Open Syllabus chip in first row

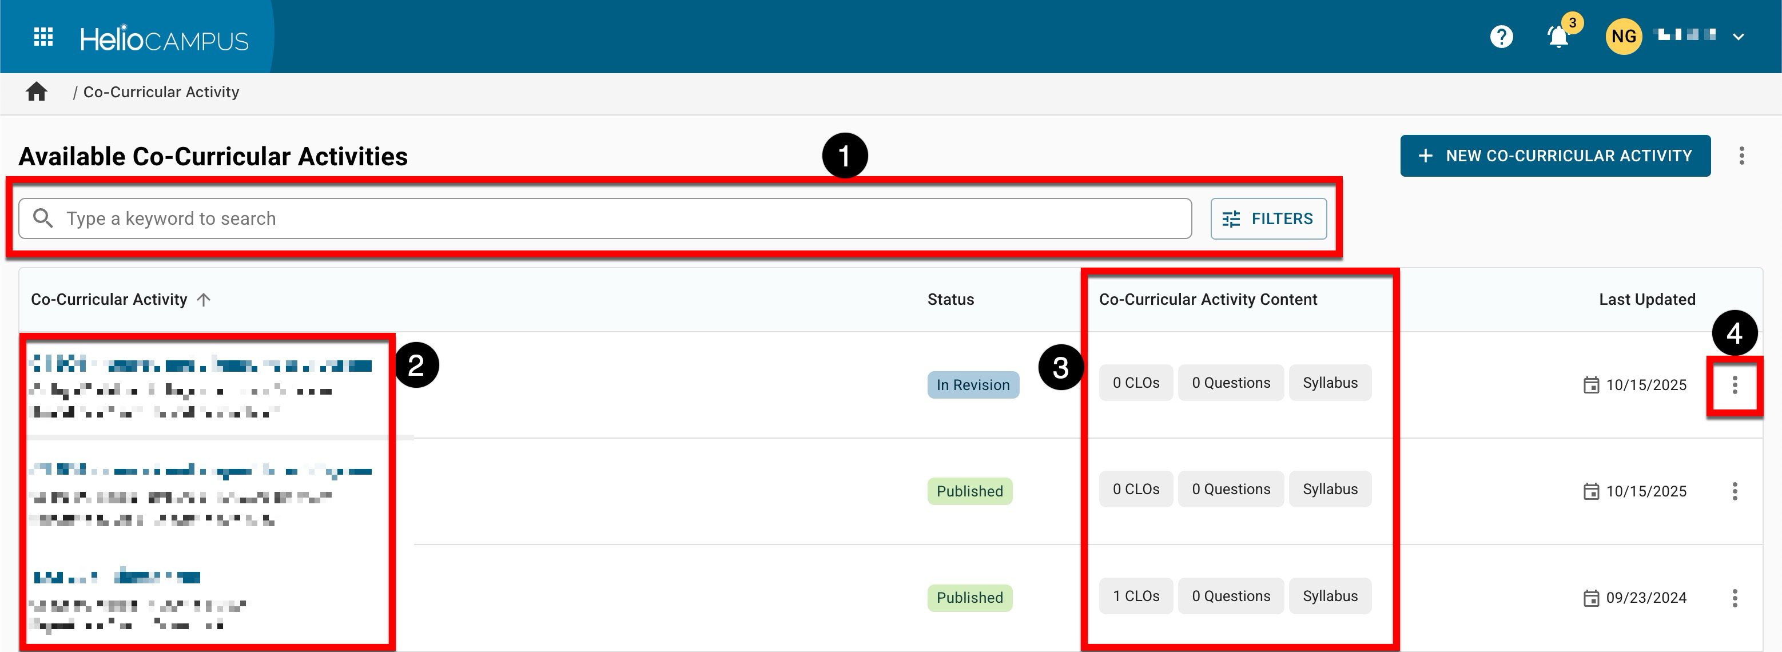click(1330, 383)
